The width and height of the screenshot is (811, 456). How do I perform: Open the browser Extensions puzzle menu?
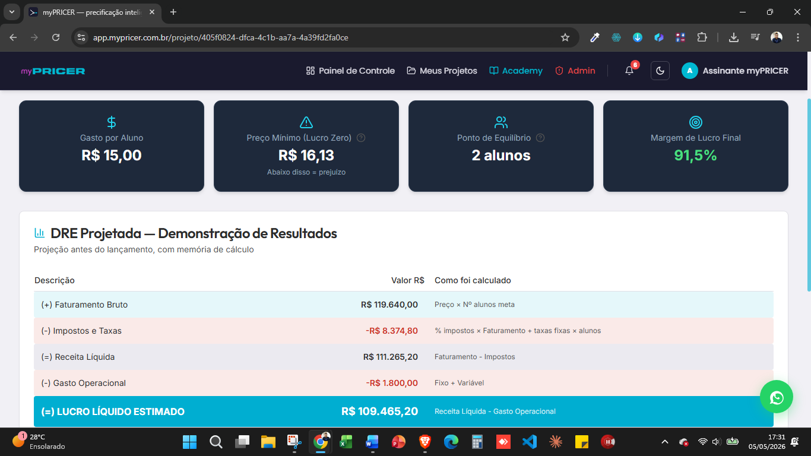pos(702,37)
